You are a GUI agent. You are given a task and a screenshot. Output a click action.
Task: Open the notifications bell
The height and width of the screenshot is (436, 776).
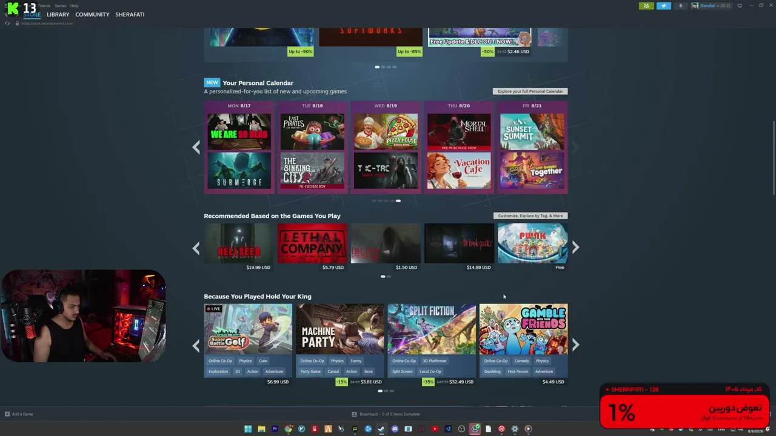click(680, 5)
